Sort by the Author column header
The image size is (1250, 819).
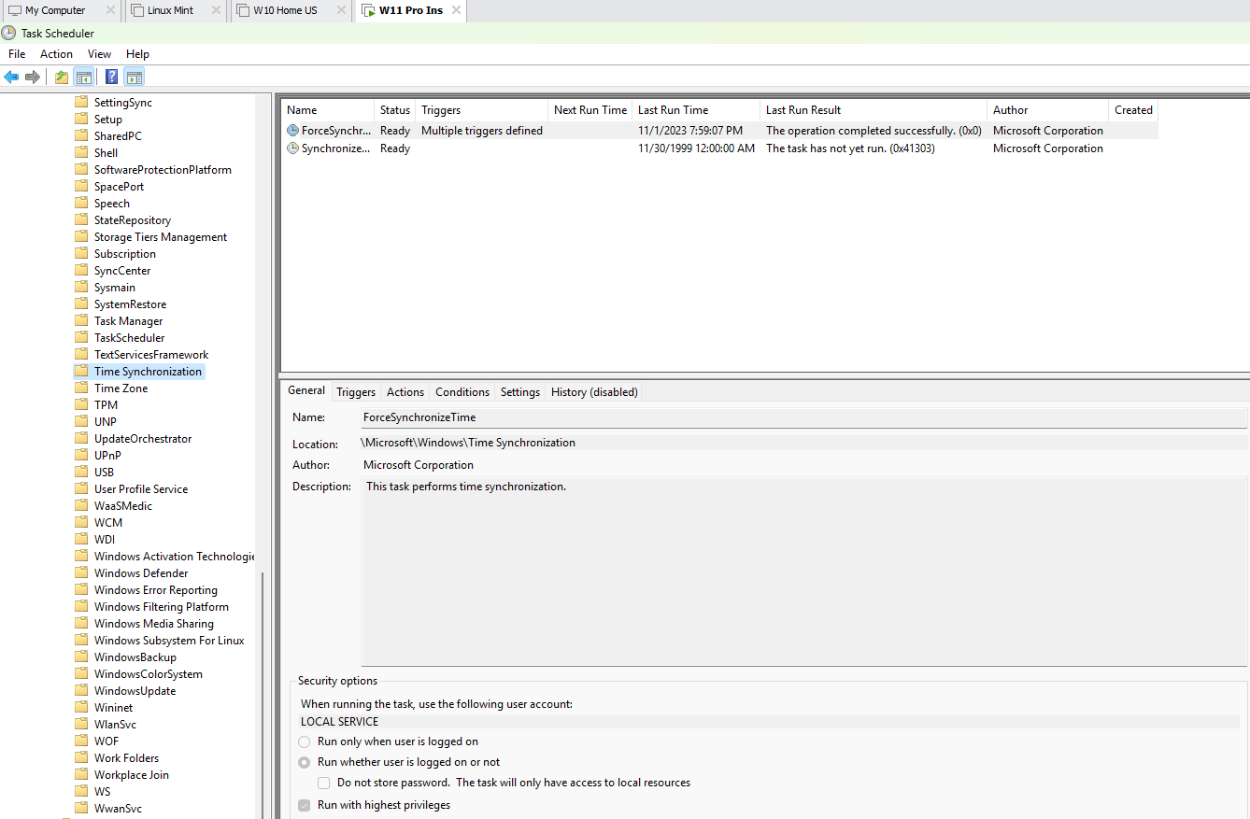tap(1048, 110)
